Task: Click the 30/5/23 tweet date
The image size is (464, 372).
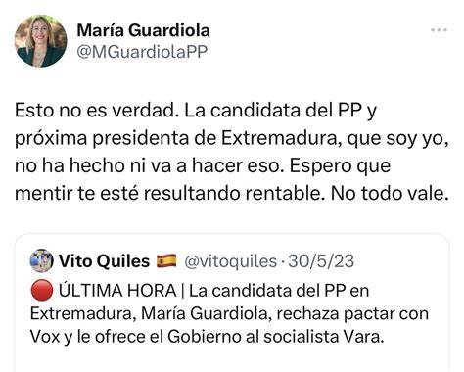Action: click(x=321, y=261)
